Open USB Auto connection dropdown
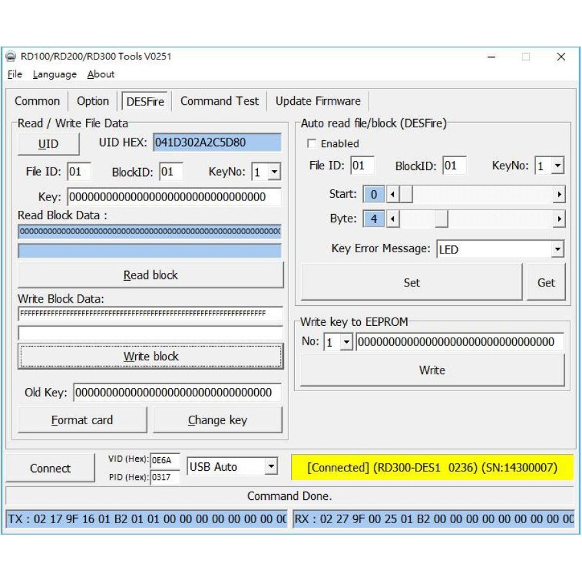Viewport: 582px width, 582px height. pos(272,466)
